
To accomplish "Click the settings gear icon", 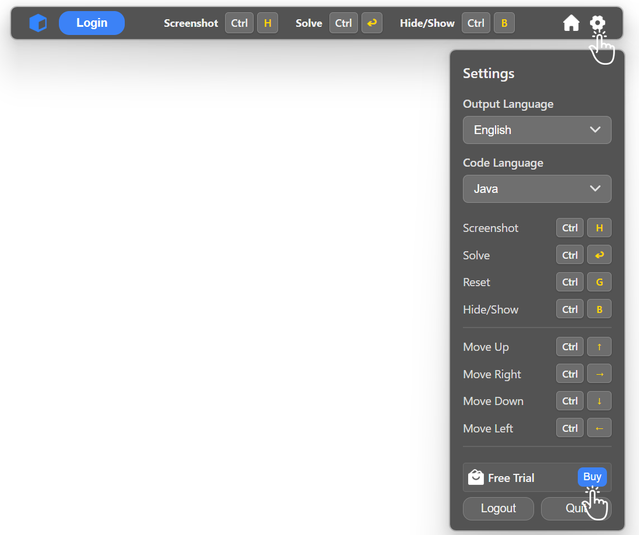I will pyautogui.click(x=597, y=23).
